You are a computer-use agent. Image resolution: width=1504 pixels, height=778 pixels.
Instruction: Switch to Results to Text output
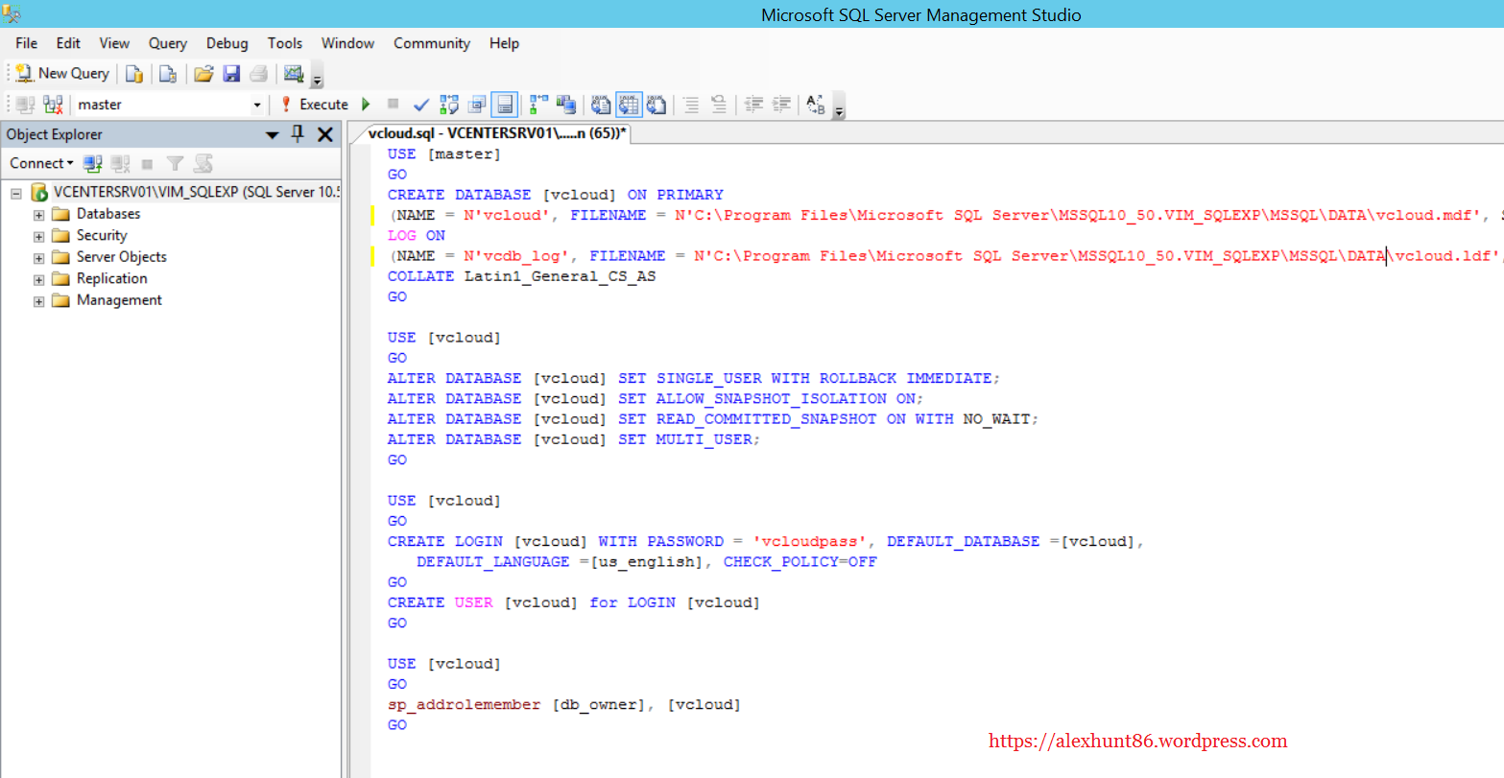click(601, 105)
